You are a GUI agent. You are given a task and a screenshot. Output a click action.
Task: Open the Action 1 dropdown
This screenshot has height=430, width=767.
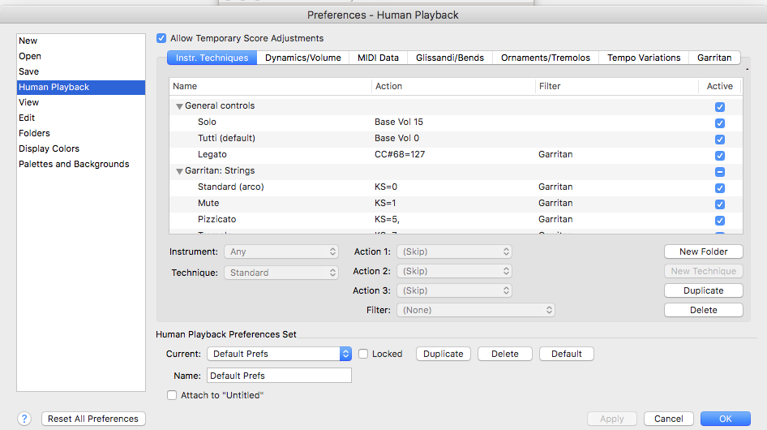(x=454, y=252)
